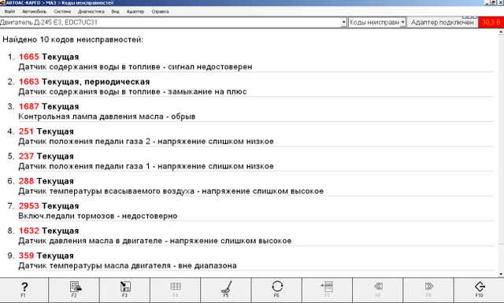Click 'Датчик содержания воды в топливе - замыкание на плюс'

click(132, 91)
